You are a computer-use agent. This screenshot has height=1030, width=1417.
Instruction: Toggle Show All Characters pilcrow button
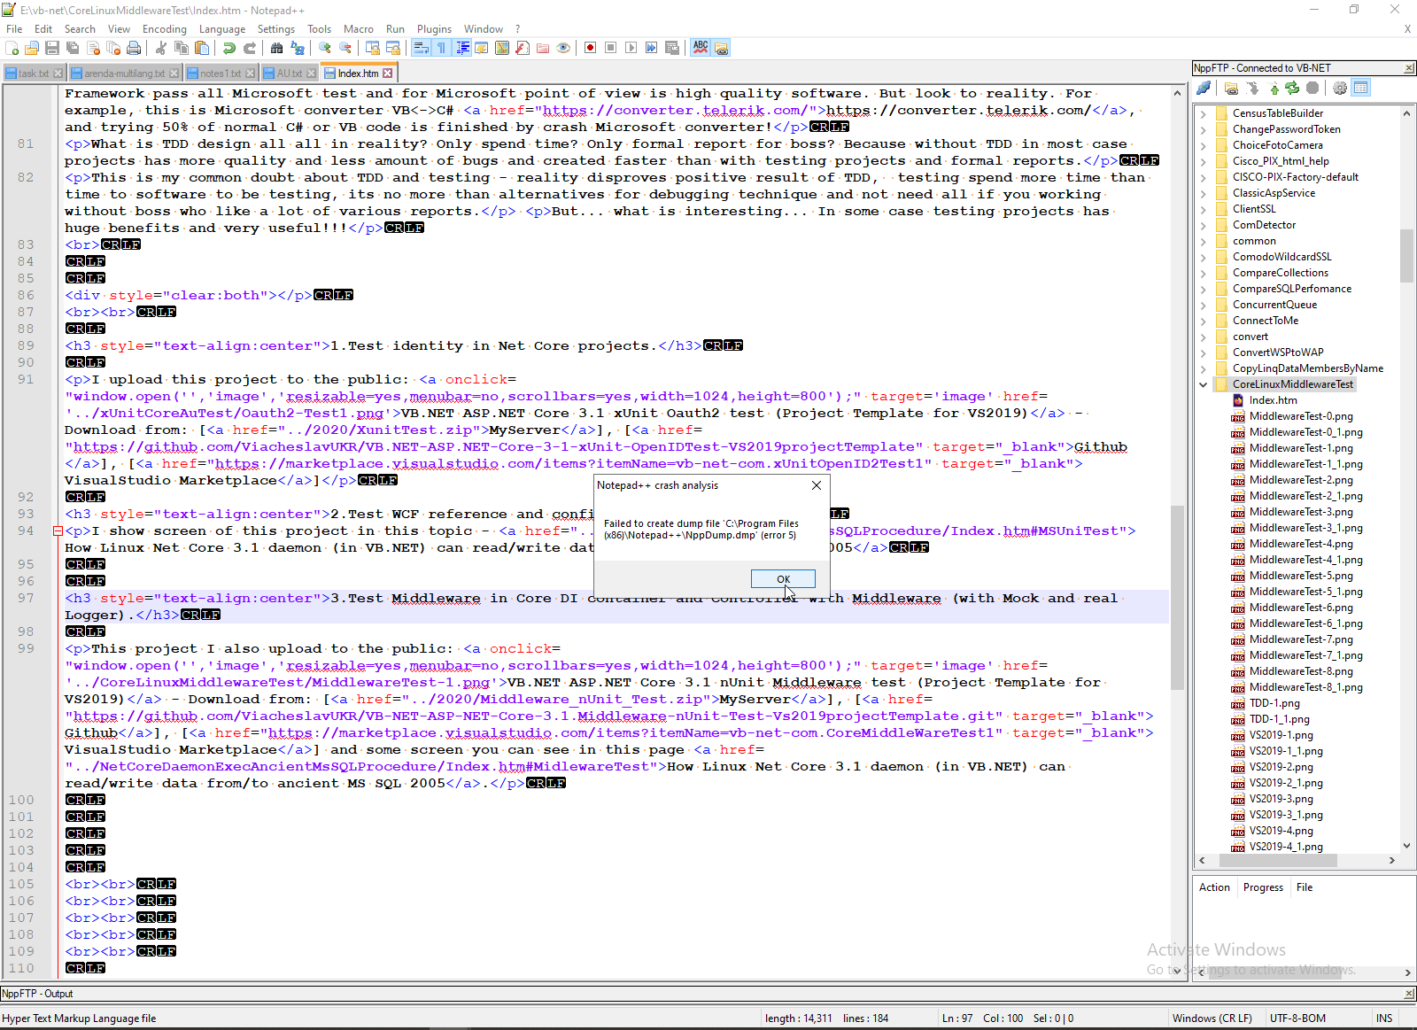(x=441, y=48)
